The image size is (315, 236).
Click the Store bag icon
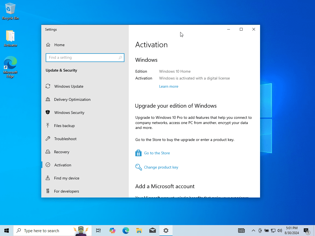coord(138,153)
